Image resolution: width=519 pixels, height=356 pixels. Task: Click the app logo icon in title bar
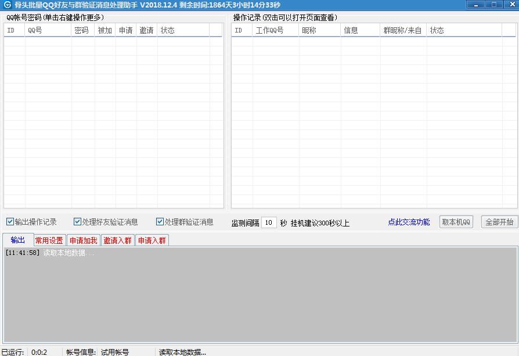tap(7, 5)
